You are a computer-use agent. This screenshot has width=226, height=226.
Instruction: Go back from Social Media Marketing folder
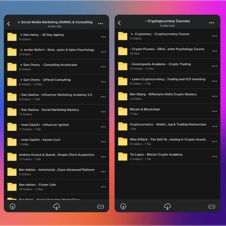8,24
